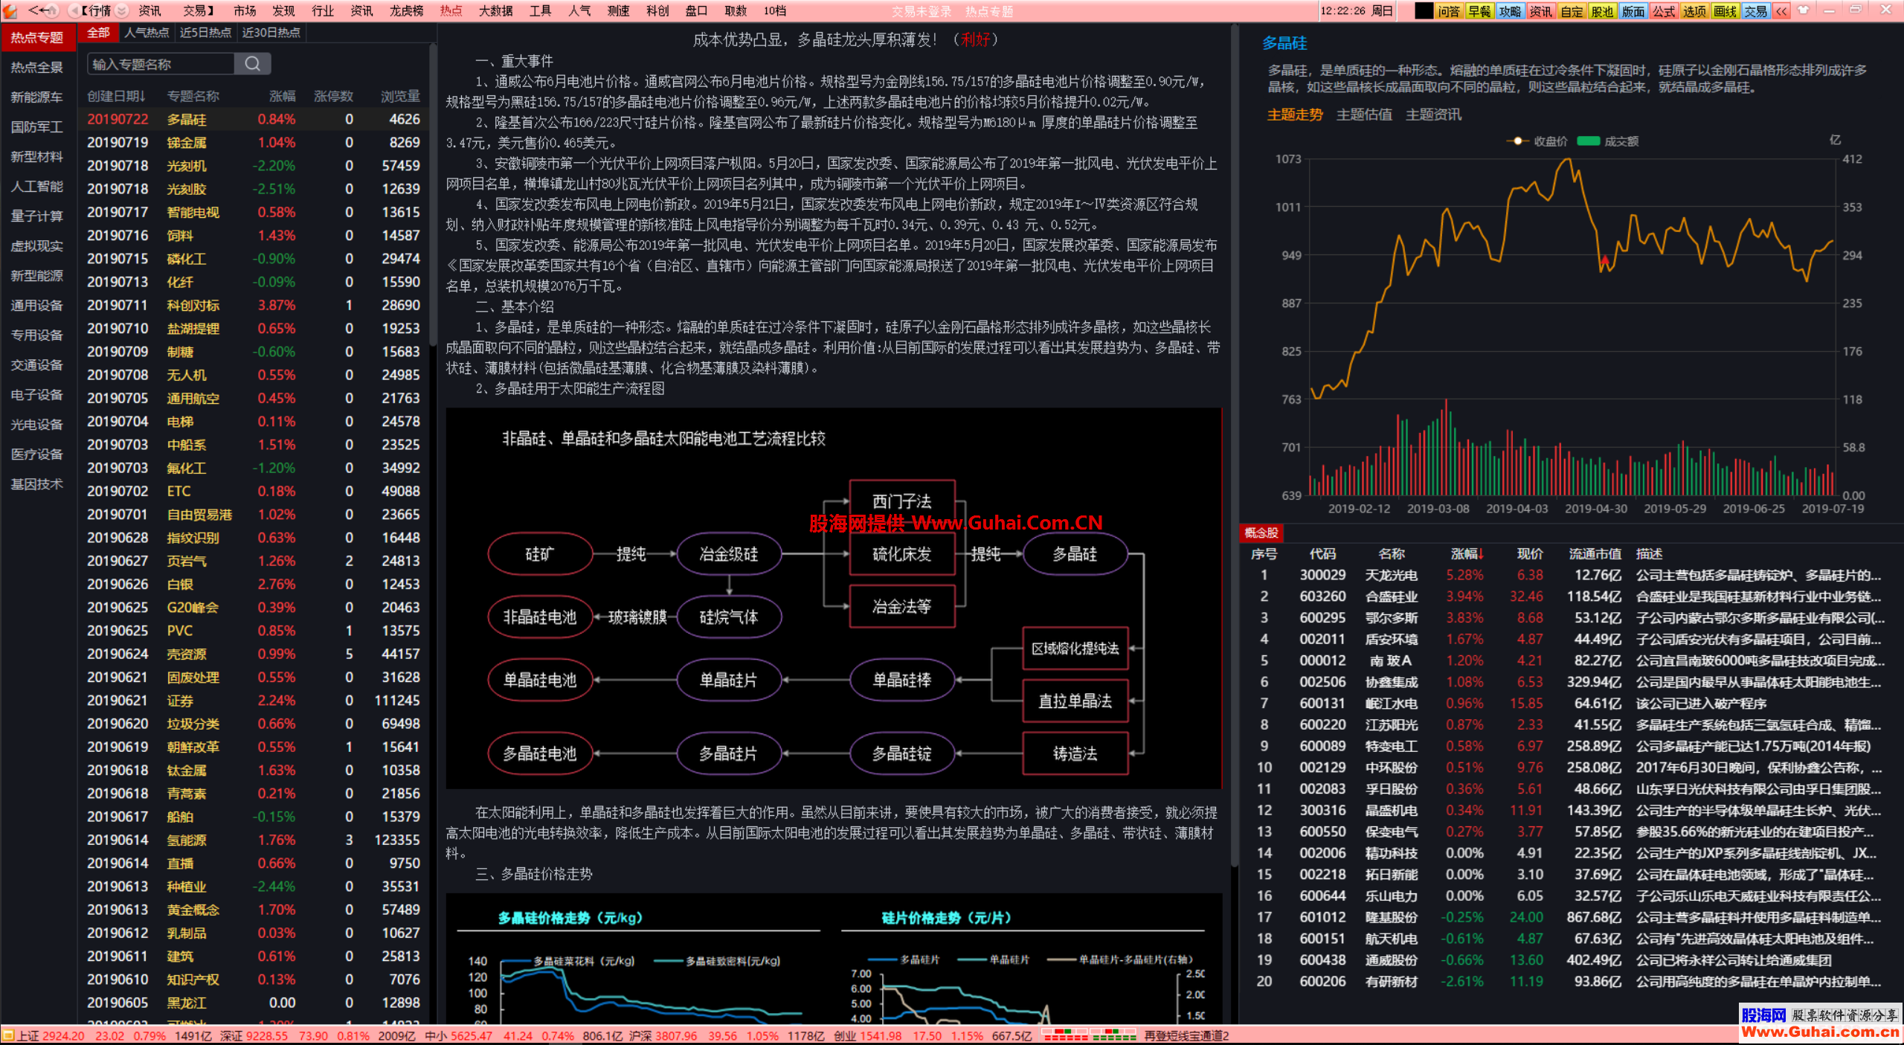Click the blue 交易 toolbar button on the right

(1756, 11)
